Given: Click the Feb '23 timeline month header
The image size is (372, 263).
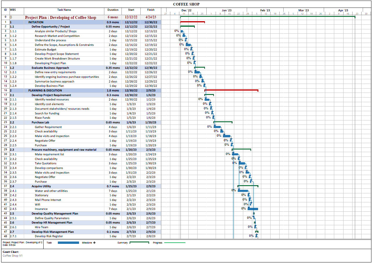Looking at the screenshot, I should pos(265,10).
